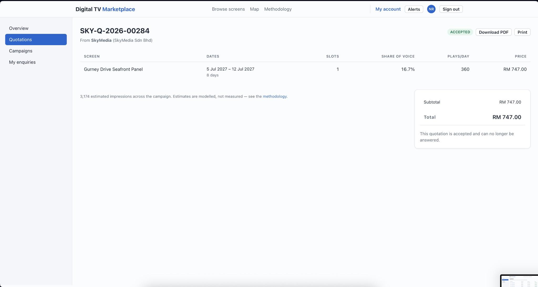This screenshot has height=287, width=538.
Task: Click the slots value 1
Action: pyautogui.click(x=338, y=69)
